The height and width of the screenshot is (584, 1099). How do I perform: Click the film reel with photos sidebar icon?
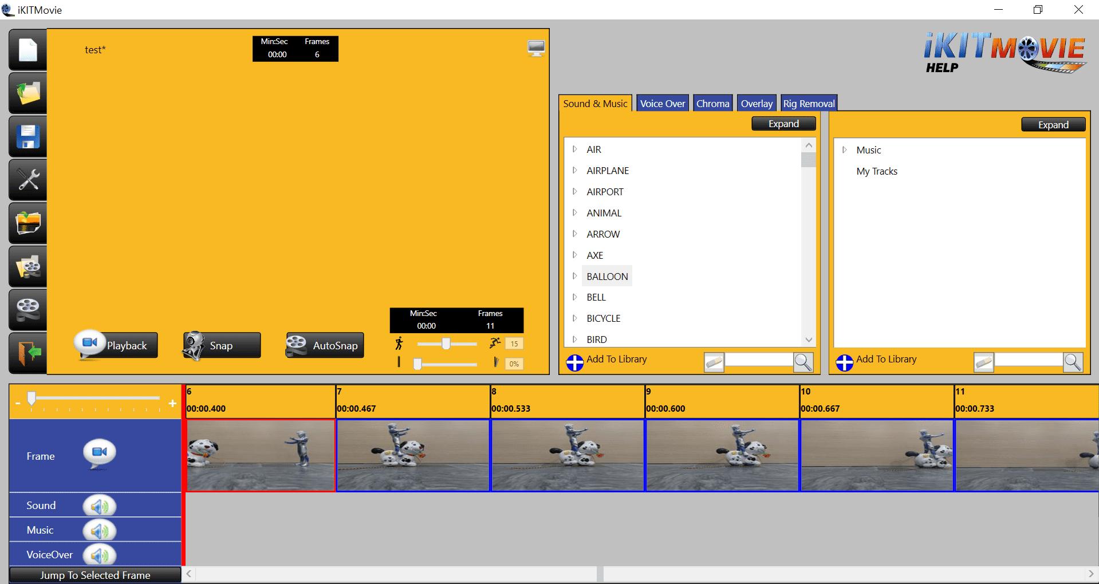(x=27, y=267)
